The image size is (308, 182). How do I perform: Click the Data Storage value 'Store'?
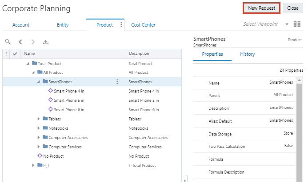click(288, 133)
